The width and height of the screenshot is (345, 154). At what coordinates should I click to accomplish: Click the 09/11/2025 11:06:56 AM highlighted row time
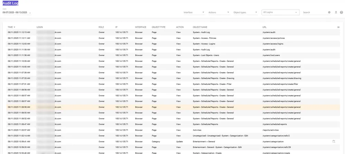(x=19, y=107)
